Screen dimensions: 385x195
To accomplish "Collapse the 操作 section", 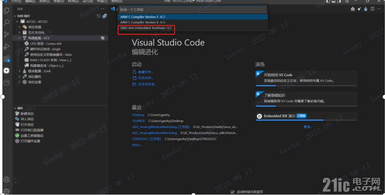I will (15, 108).
